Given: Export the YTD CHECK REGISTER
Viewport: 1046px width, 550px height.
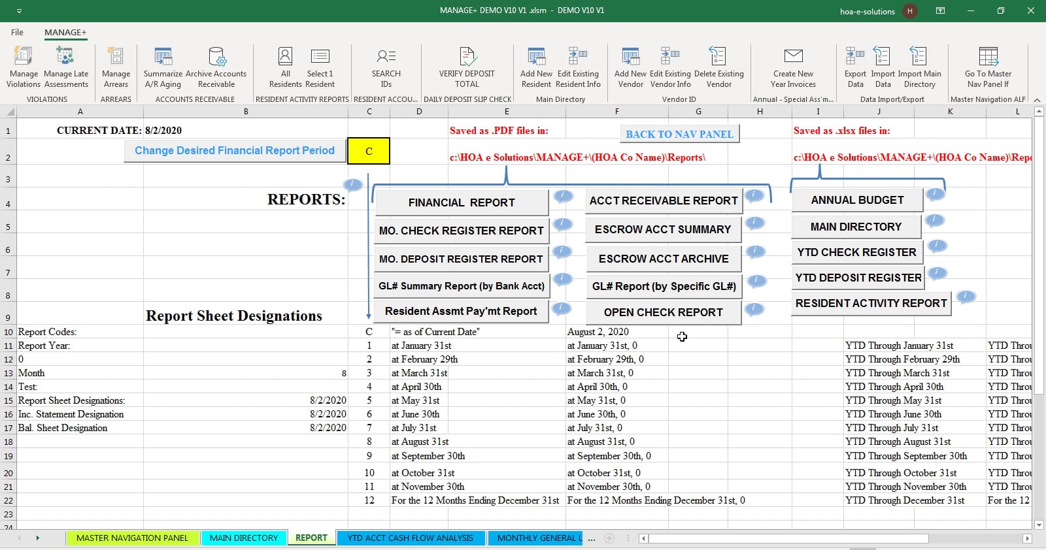Looking at the screenshot, I should 857,253.
